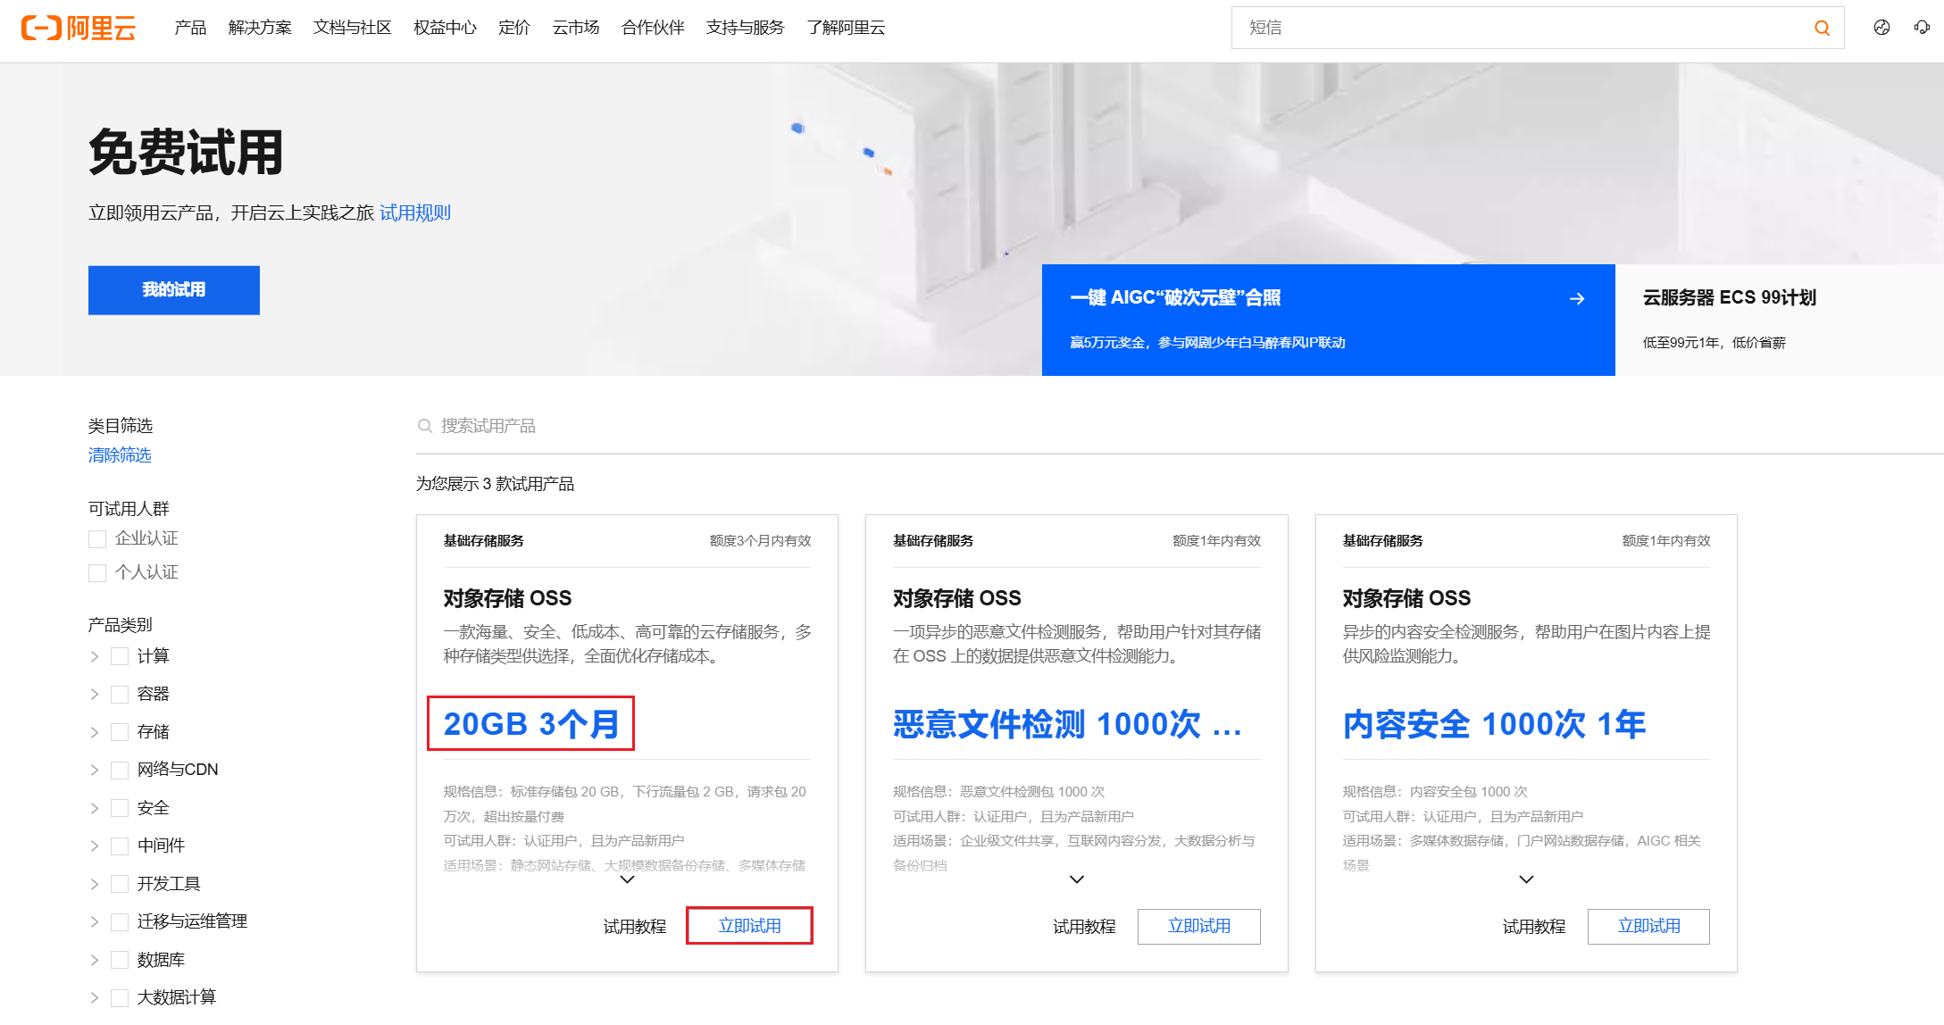Open 定价 menu item
The height and width of the screenshot is (1025, 1944).
point(514,28)
